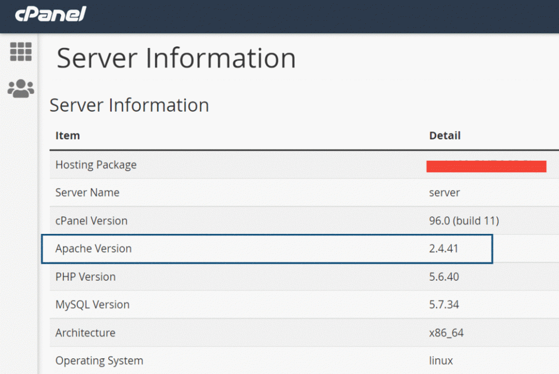Click the MySQL version value 5.7.34
The width and height of the screenshot is (559, 374).
coord(444,305)
